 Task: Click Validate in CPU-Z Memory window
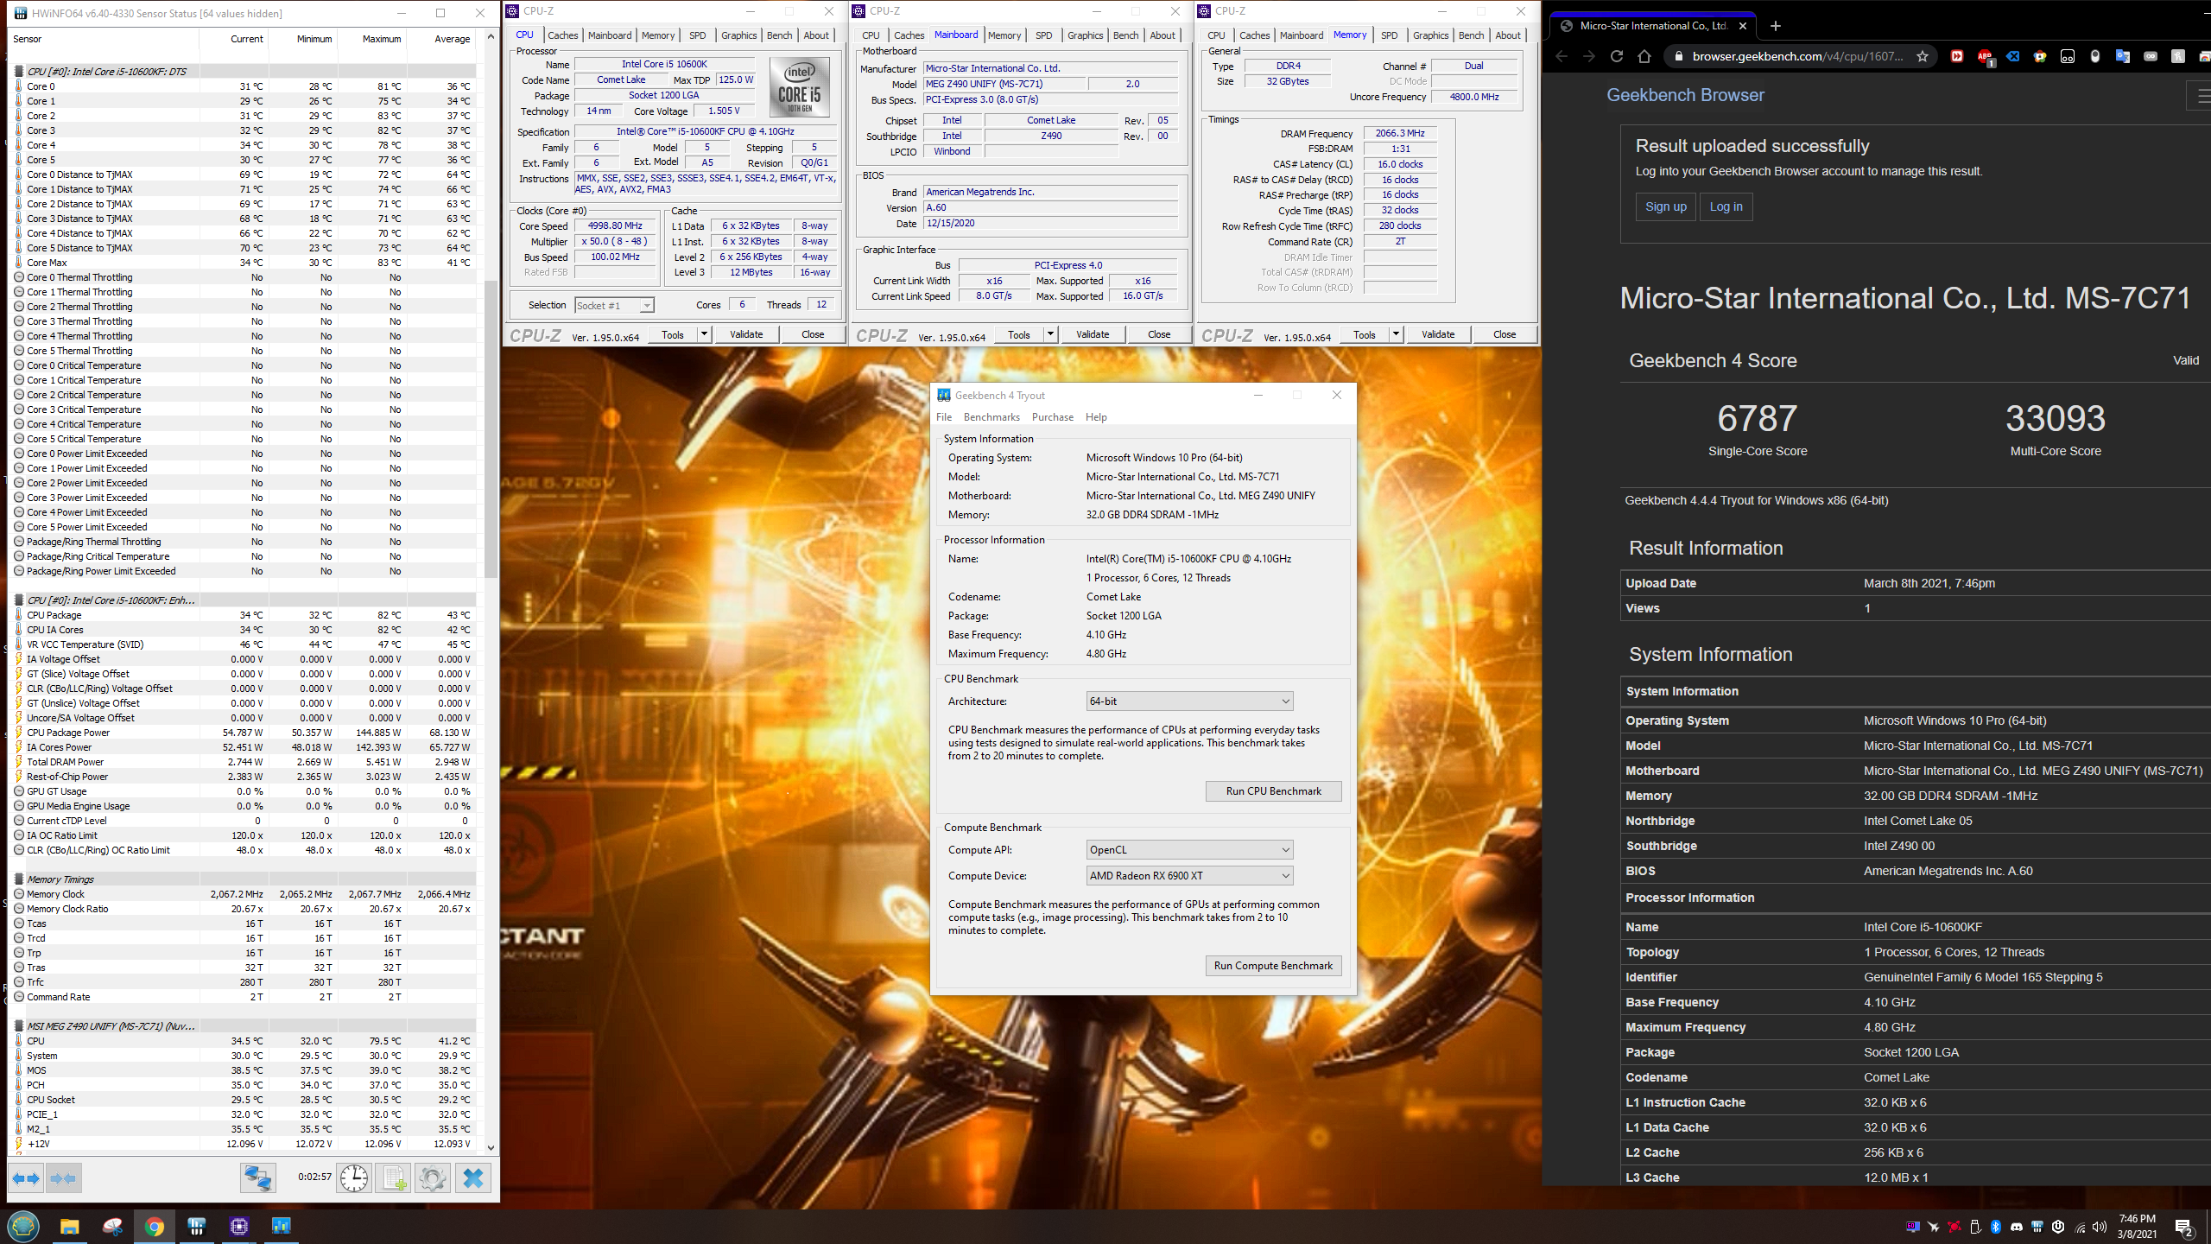[1438, 334]
